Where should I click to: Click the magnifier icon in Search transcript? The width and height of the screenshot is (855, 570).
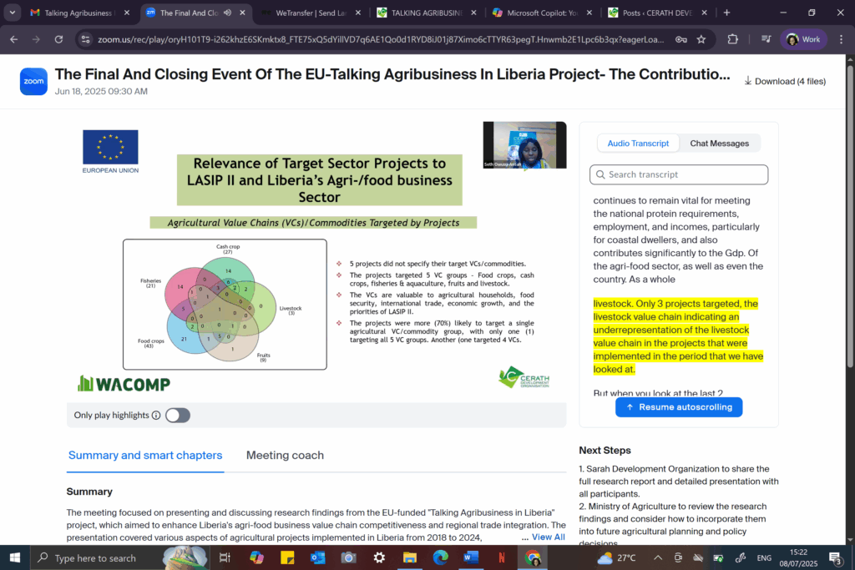(600, 174)
